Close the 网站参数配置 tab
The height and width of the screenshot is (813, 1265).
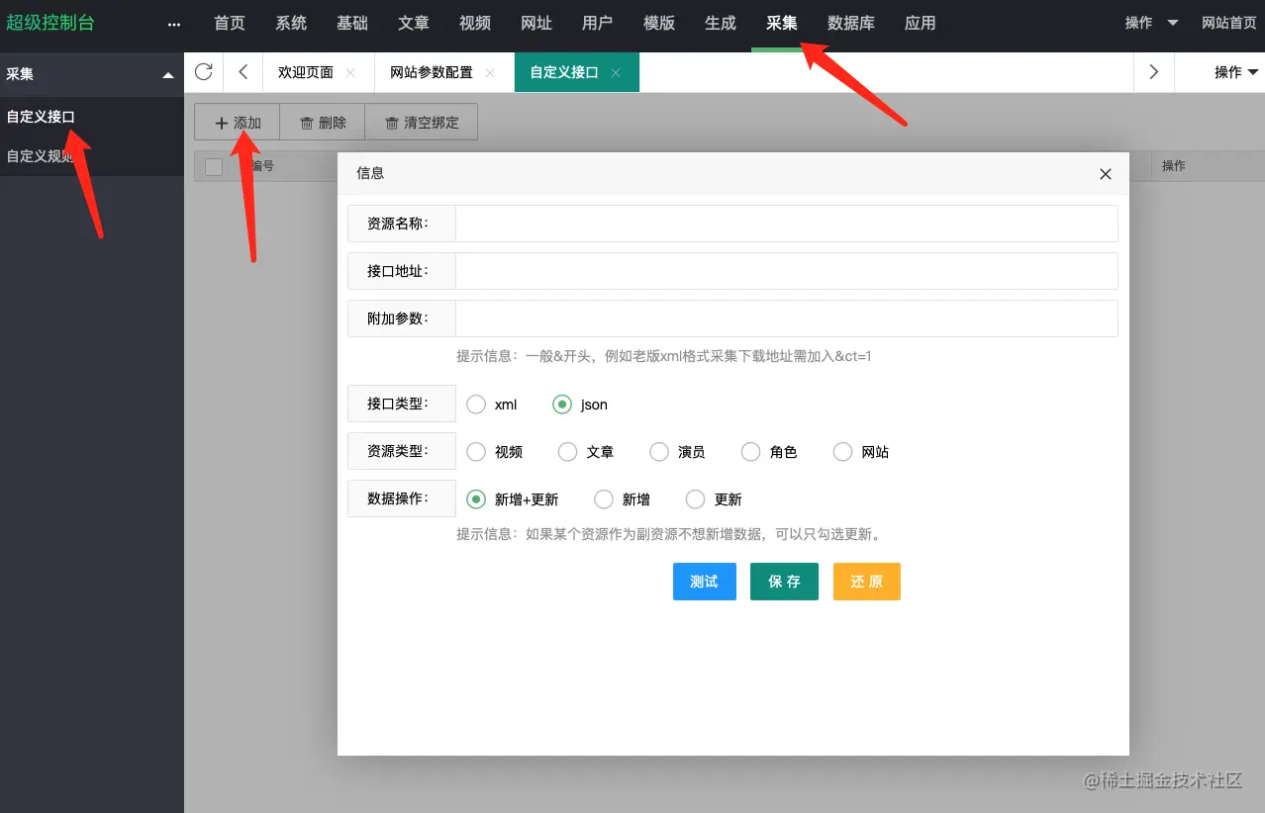(x=490, y=73)
